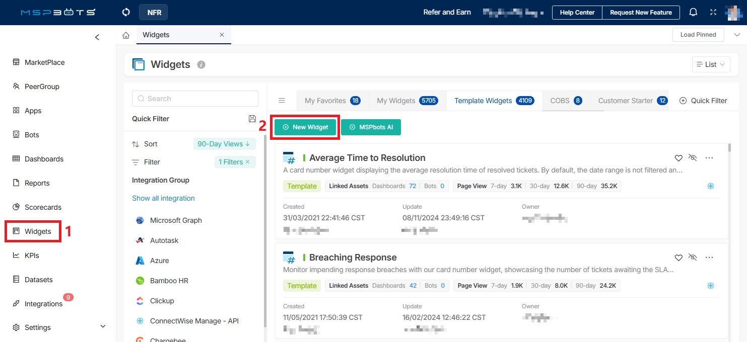The image size is (747, 342).
Task: Click the Widgets info icon
Action: (201, 65)
